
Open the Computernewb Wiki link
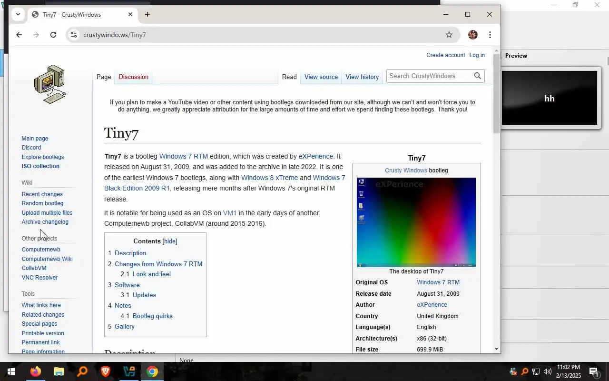pos(47,259)
